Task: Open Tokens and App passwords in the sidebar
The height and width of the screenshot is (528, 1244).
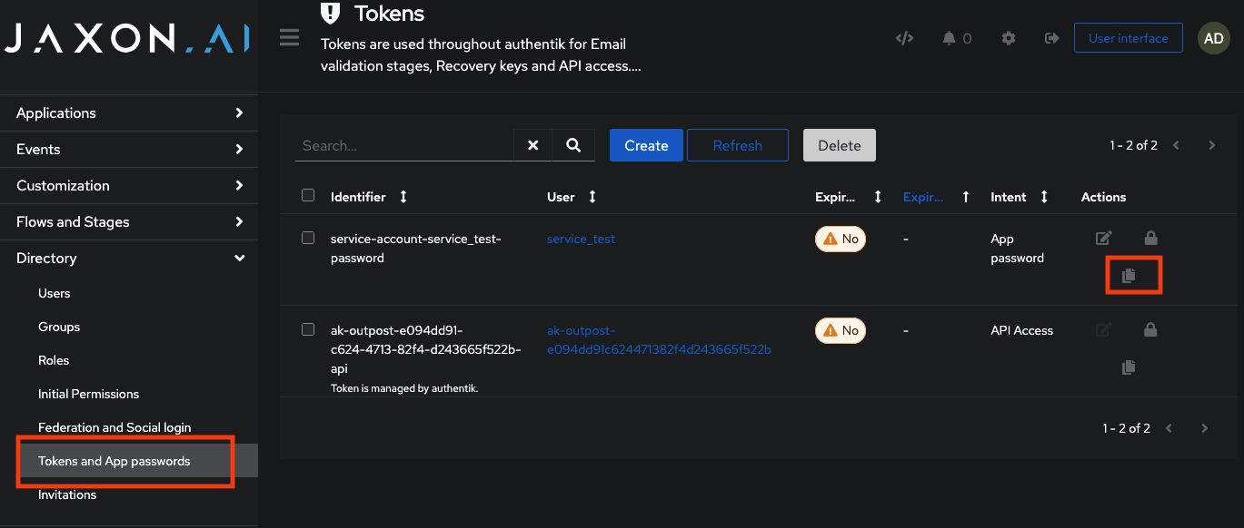Action: tap(114, 461)
